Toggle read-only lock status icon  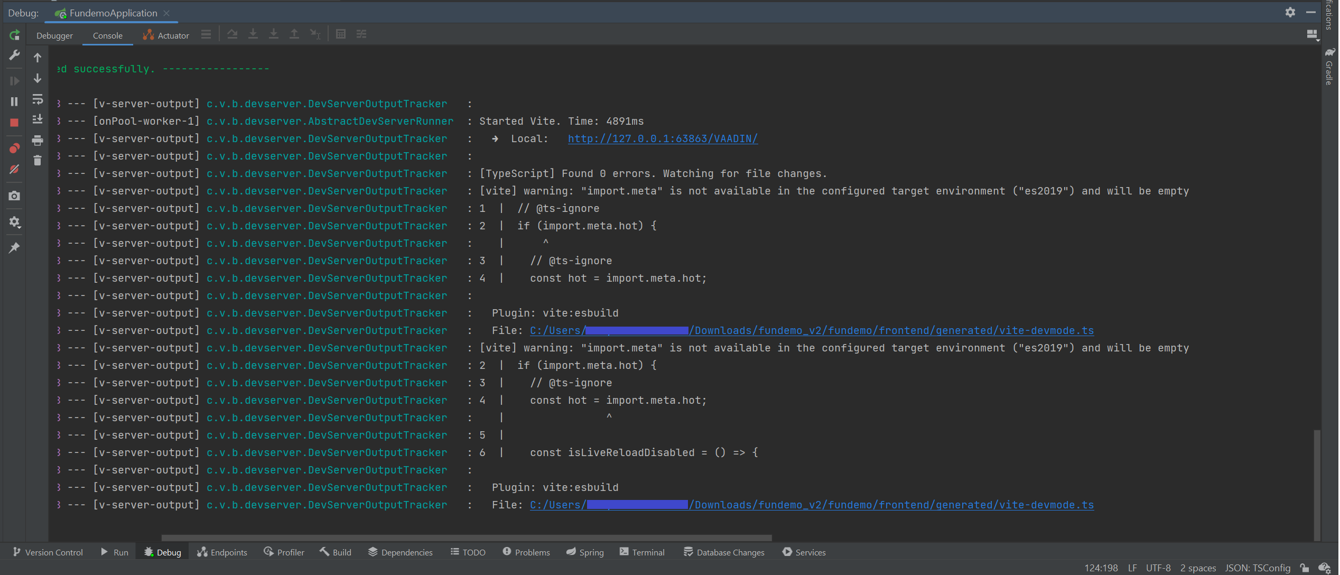(x=1305, y=568)
